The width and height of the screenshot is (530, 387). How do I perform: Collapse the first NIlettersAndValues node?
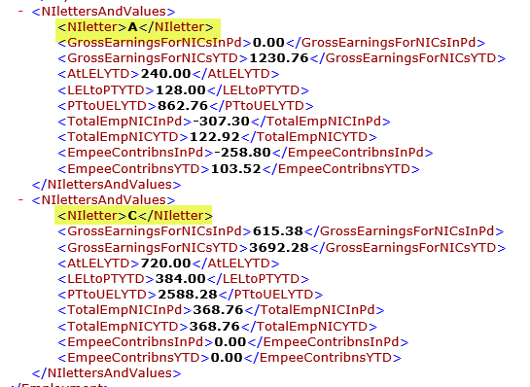pos(20,11)
